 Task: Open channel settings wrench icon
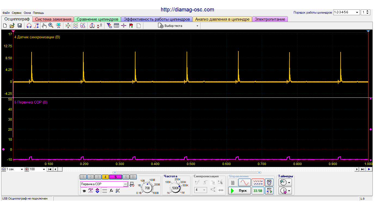point(118,191)
